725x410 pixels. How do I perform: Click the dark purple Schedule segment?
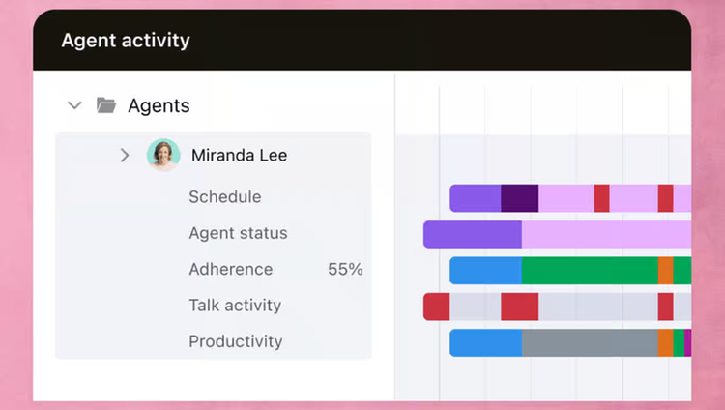tap(520, 198)
